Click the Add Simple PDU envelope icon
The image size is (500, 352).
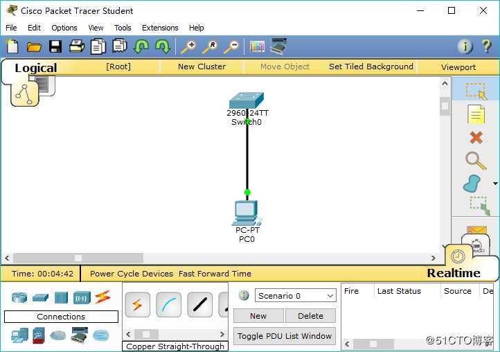point(476,229)
